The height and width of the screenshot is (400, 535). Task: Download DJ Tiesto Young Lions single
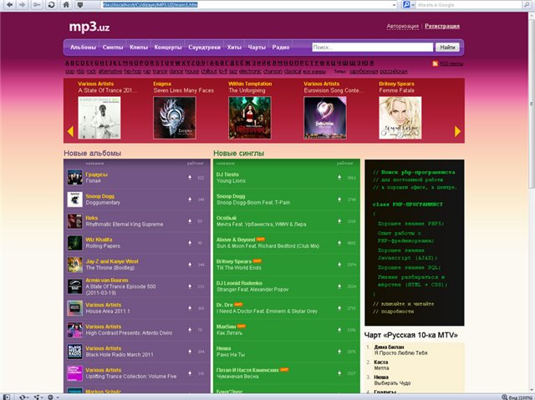(339, 177)
